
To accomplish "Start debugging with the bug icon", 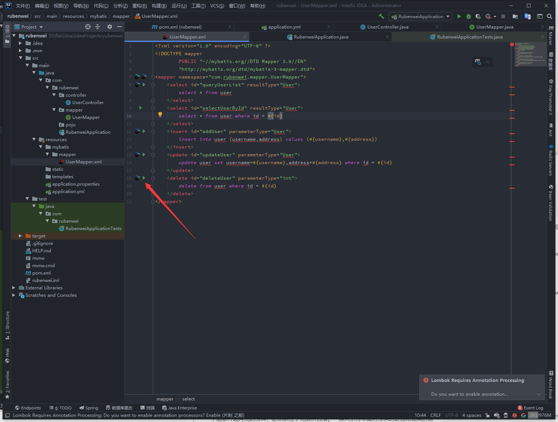I will [x=469, y=16].
